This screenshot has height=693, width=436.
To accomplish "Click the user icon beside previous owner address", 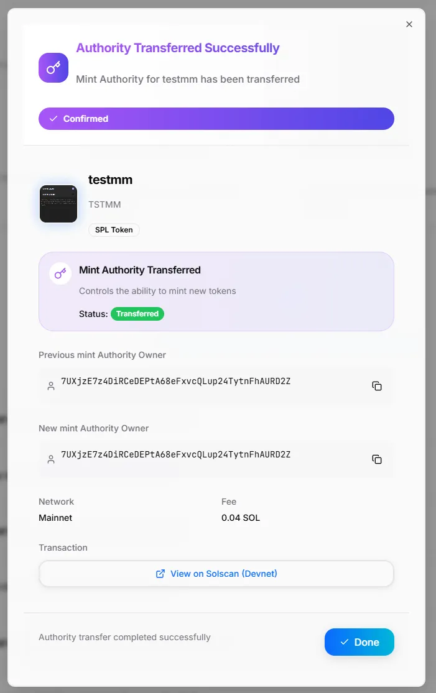I will (x=50, y=385).
